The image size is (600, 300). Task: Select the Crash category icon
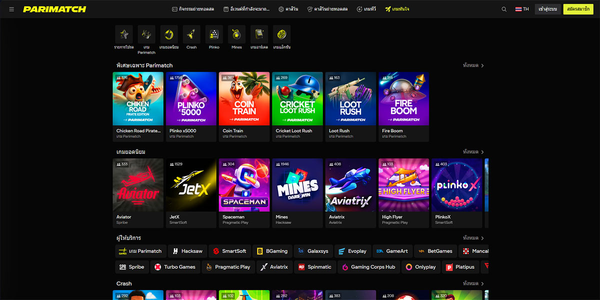[191, 34]
